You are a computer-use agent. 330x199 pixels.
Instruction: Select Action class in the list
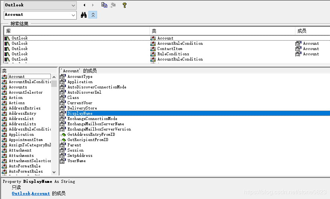pos(16,97)
